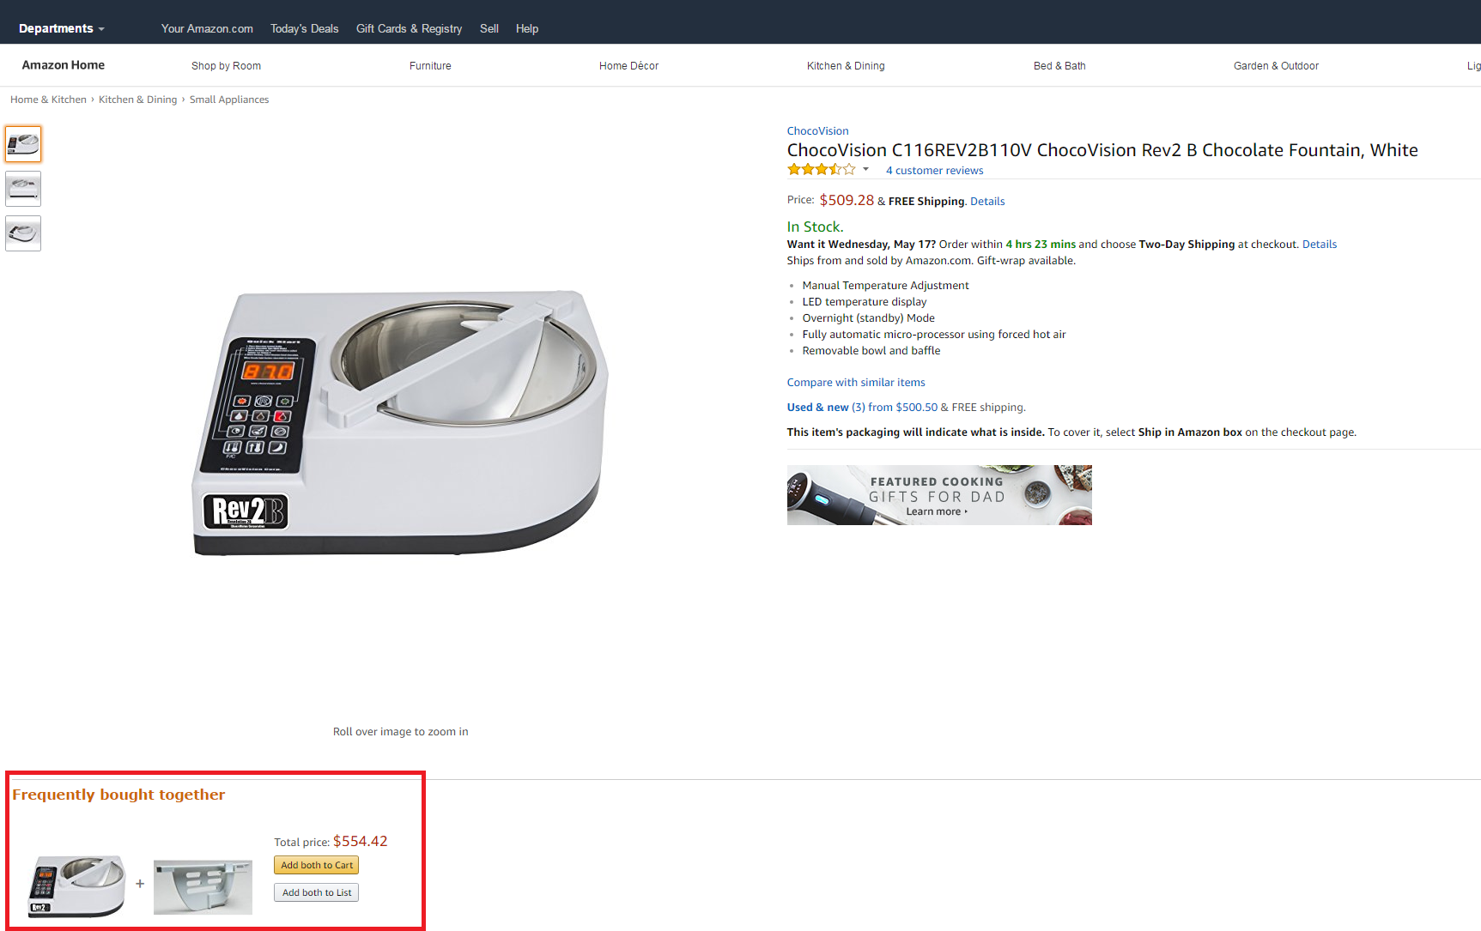Open Today's Deals in top navigation

click(x=304, y=28)
